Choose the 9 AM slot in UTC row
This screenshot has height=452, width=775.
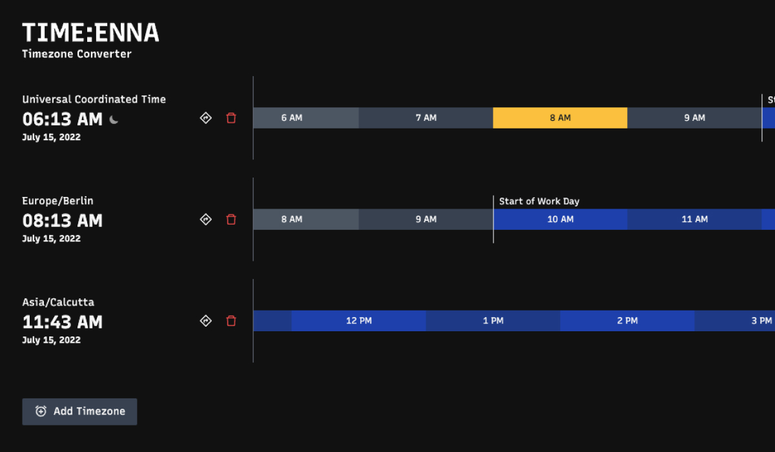point(694,118)
